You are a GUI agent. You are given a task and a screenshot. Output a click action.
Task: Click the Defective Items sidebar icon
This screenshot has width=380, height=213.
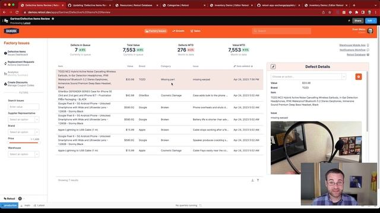[x=5, y=53]
